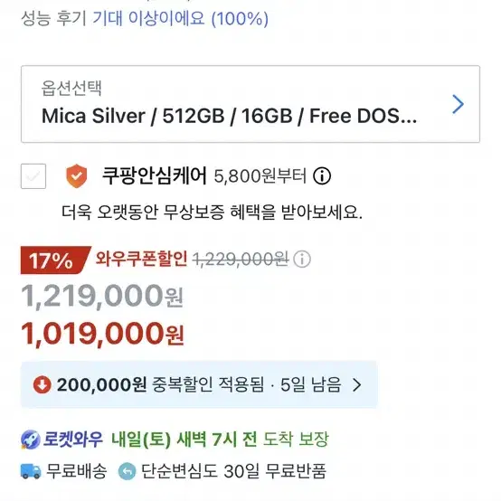Tick the 쿠팡안심케어 checkbox

tap(33, 176)
